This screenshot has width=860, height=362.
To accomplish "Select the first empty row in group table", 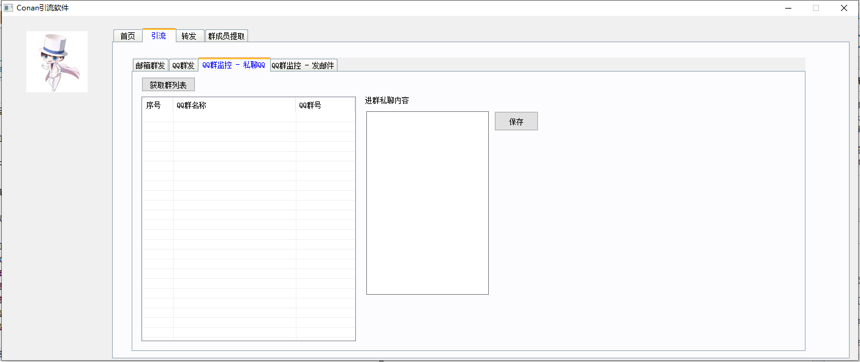I will click(248, 117).
